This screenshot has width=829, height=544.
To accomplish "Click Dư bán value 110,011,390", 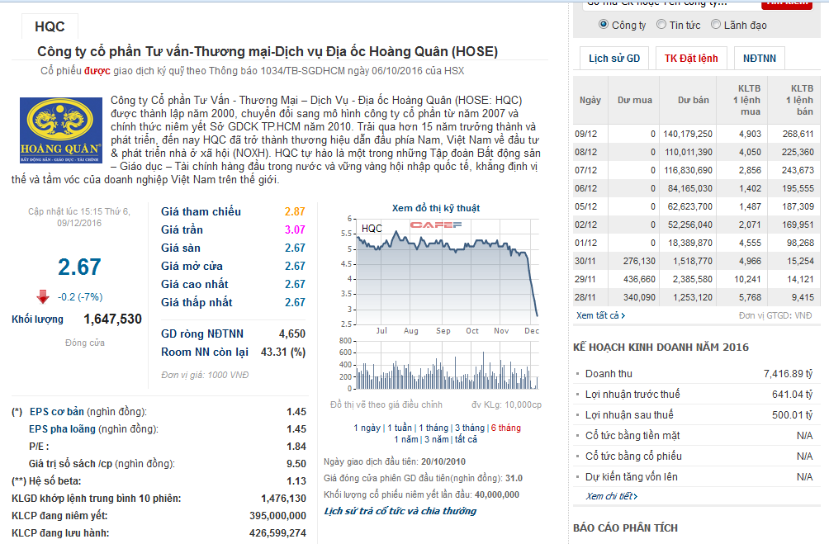I will point(688,152).
